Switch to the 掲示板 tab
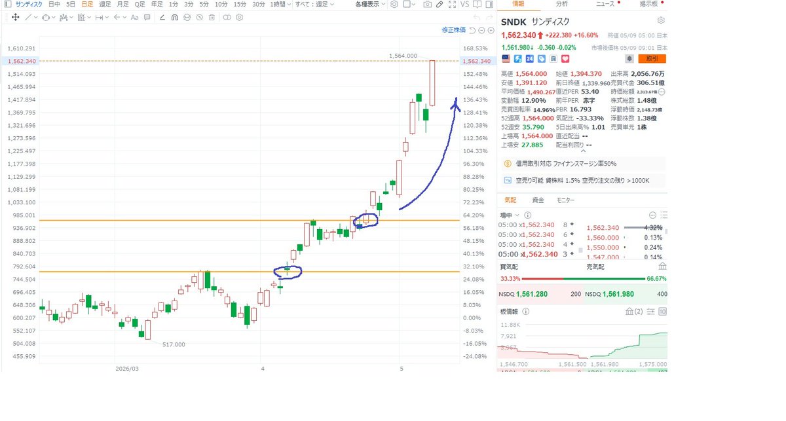This screenshot has height=421, width=786. 650,4
